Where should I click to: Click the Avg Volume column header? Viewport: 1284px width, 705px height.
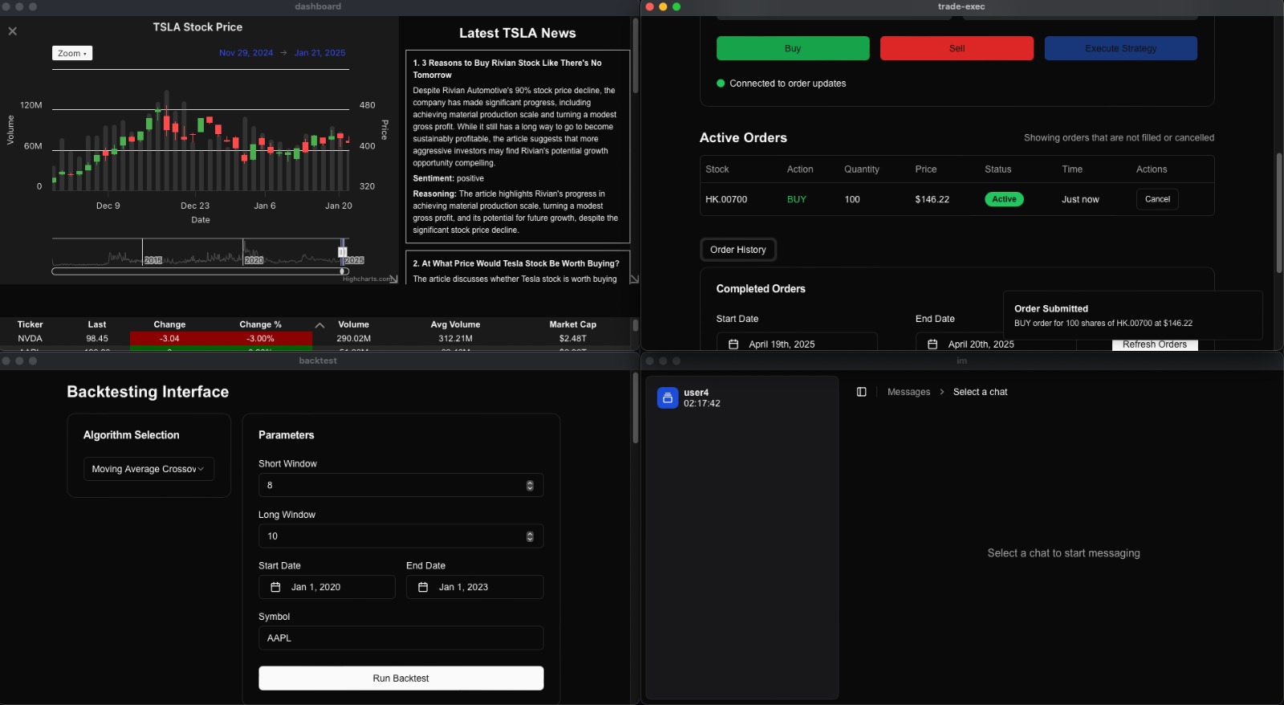[455, 324]
